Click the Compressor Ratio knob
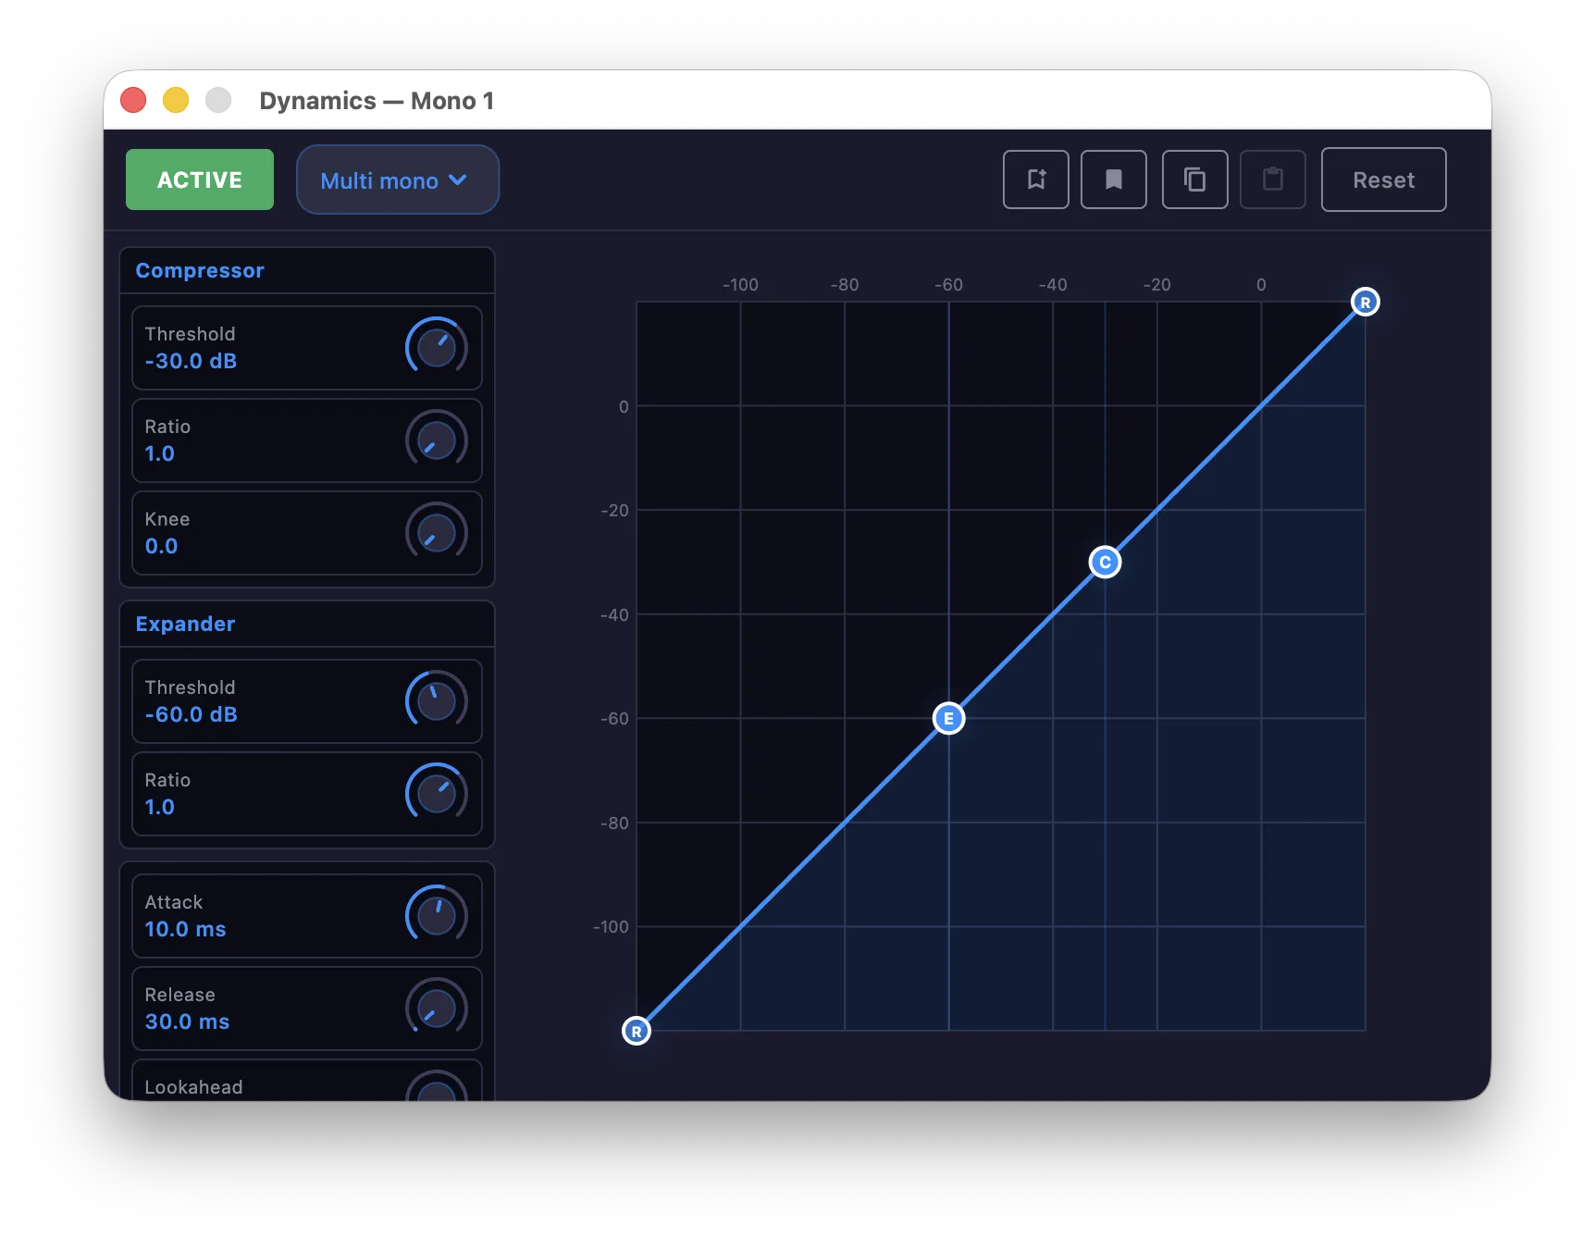The height and width of the screenshot is (1238, 1595). 437,440
